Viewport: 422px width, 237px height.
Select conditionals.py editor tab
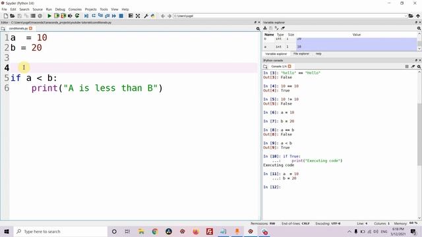point(18,28)
